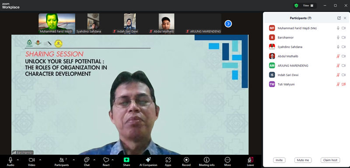Image resolution: width=350 pixels, height=168 pixels.
Task: Open the Apps panel
Action: coord(168,161)
